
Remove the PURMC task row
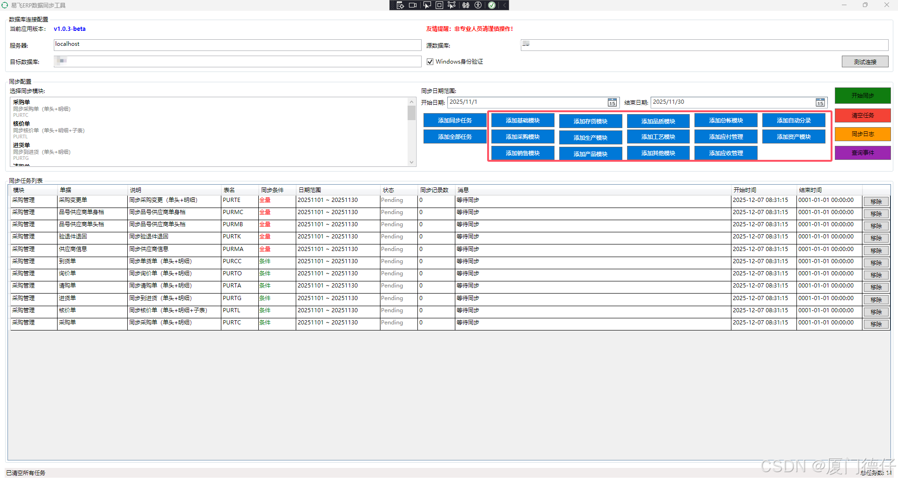coord(876,214)
